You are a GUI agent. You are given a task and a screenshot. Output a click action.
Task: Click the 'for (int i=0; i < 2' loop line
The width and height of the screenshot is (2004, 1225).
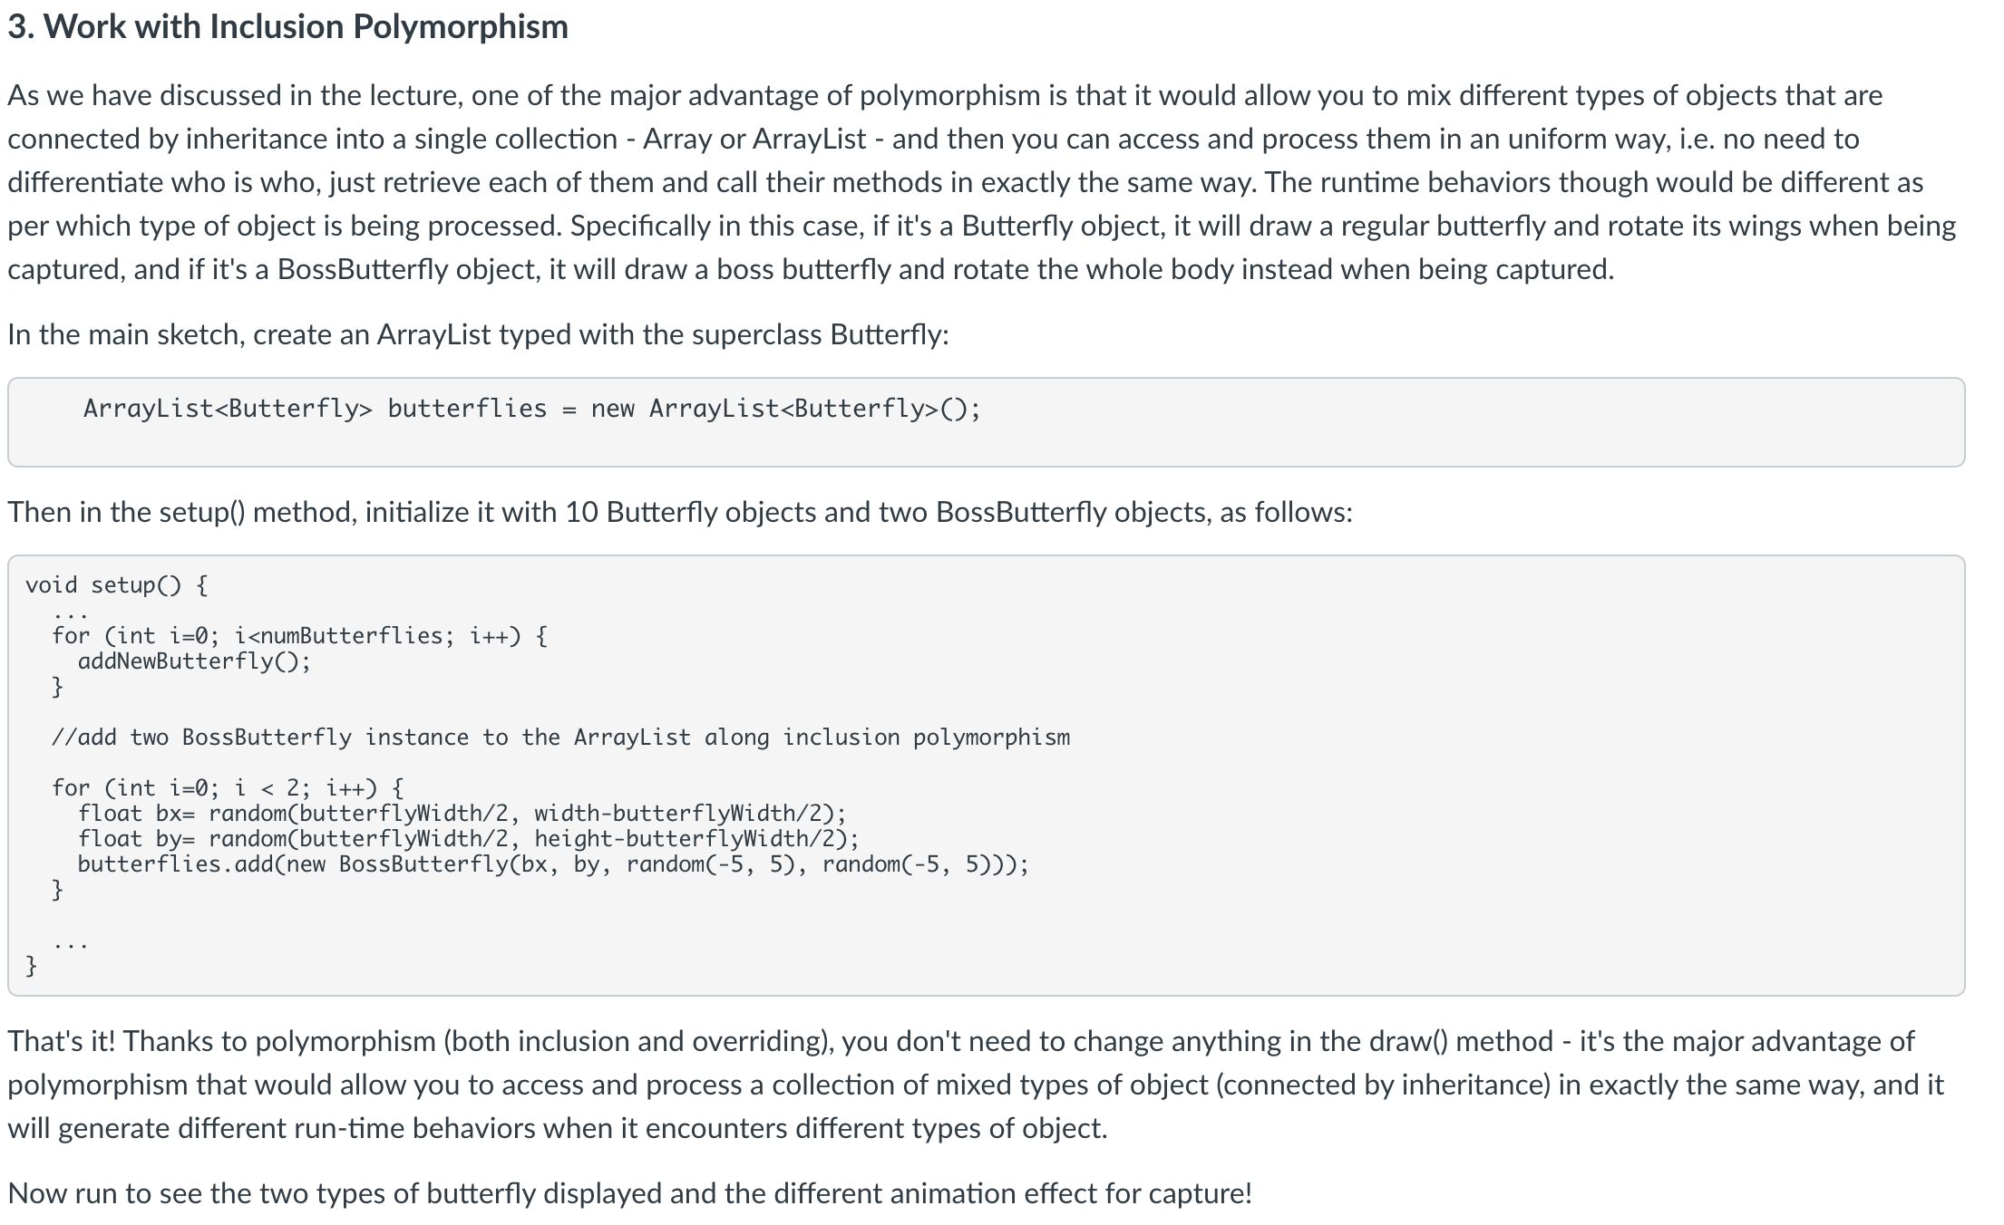(x=228, y=788)
